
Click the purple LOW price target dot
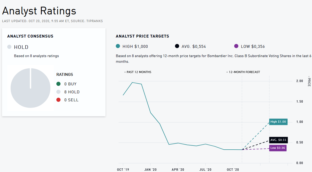[236, 46]
